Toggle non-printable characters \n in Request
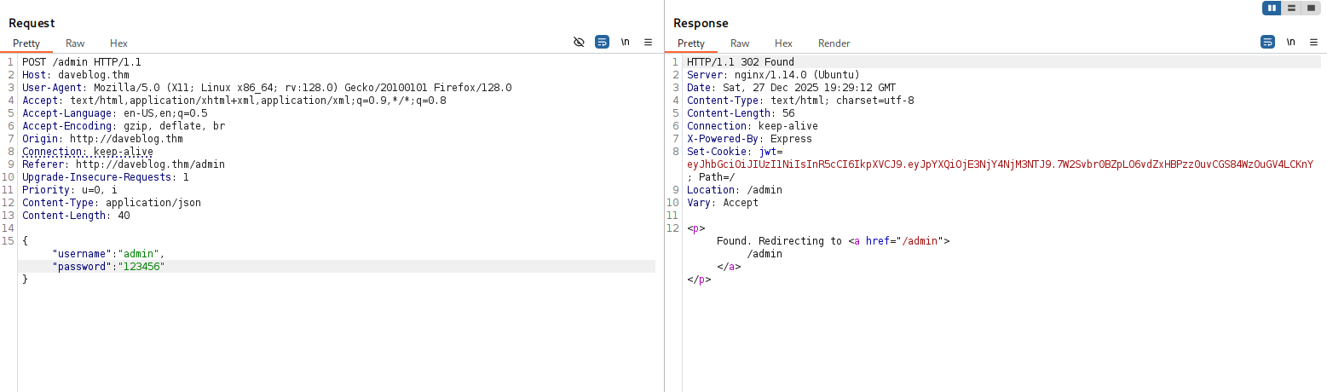The height and width of the screenshot is (392, 1327). pyautogui.click(x=625, y=42)
